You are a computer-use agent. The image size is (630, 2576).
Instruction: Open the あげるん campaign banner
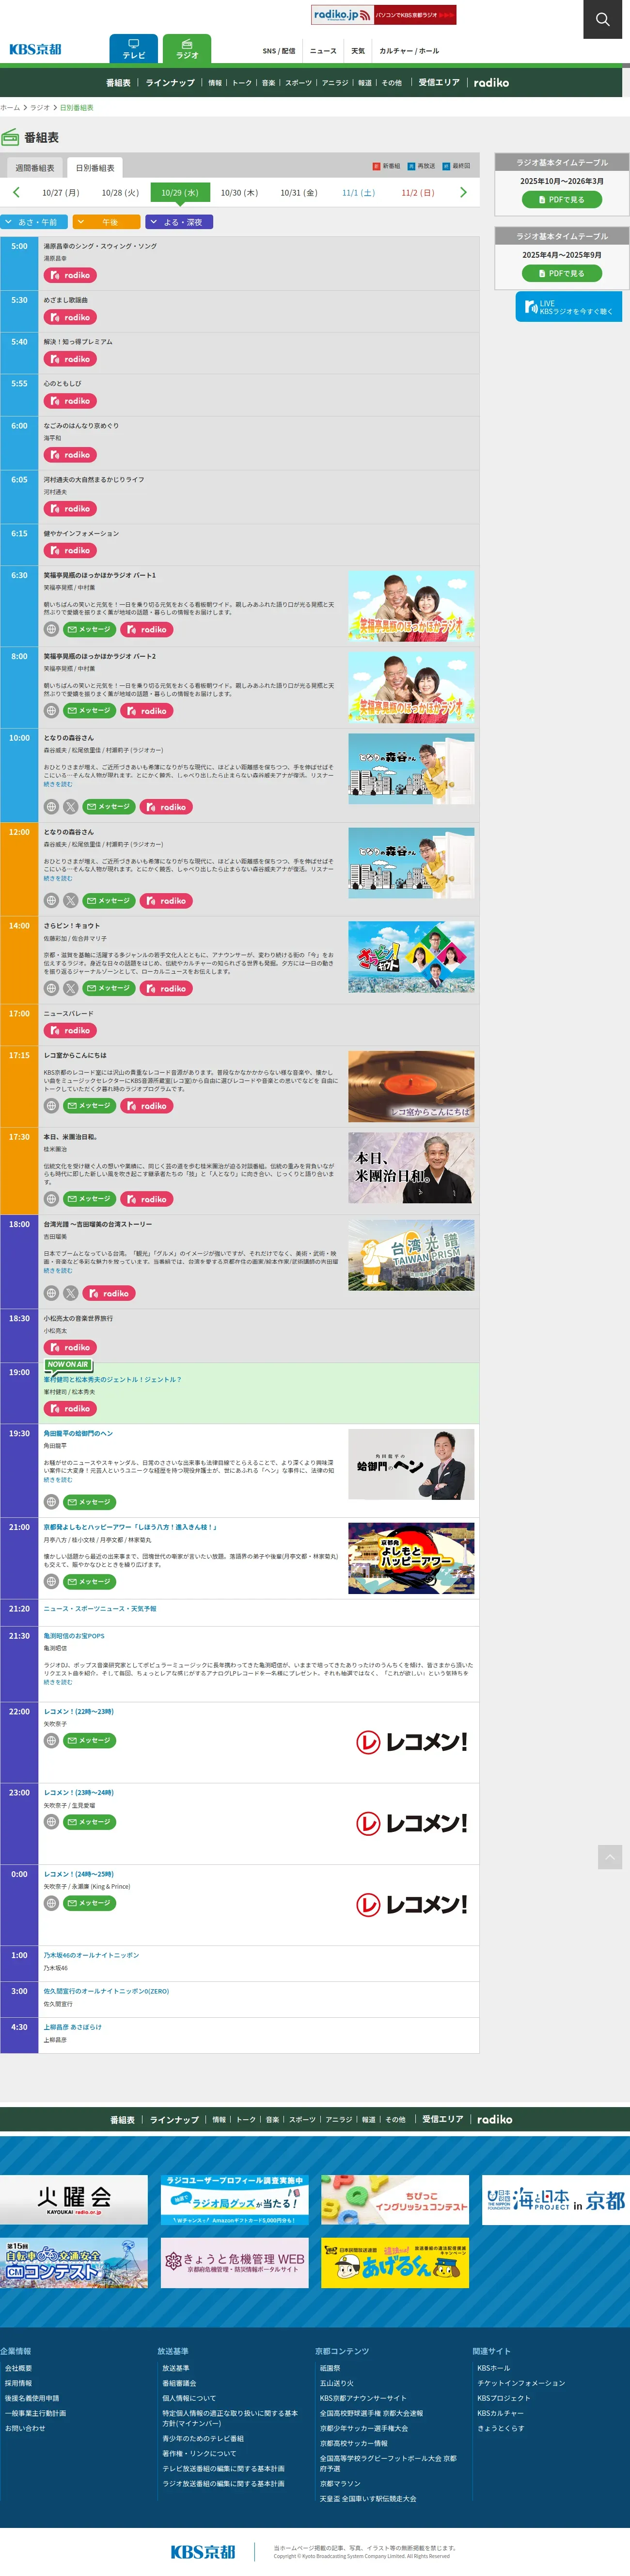click(x=395, y=2262)
